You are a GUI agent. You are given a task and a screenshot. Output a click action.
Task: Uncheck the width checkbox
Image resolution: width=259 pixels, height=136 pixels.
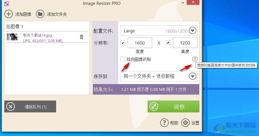pos(123,43)
